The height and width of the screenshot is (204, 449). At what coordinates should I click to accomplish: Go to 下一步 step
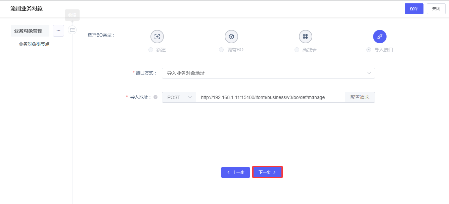click(267, 172)
